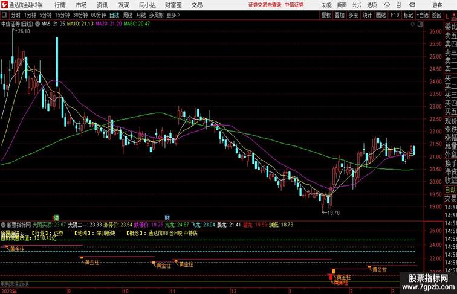This screenshot has height=294, width=457.
Task: Click the diamond icon above the chart
Action: pos(413,24)
